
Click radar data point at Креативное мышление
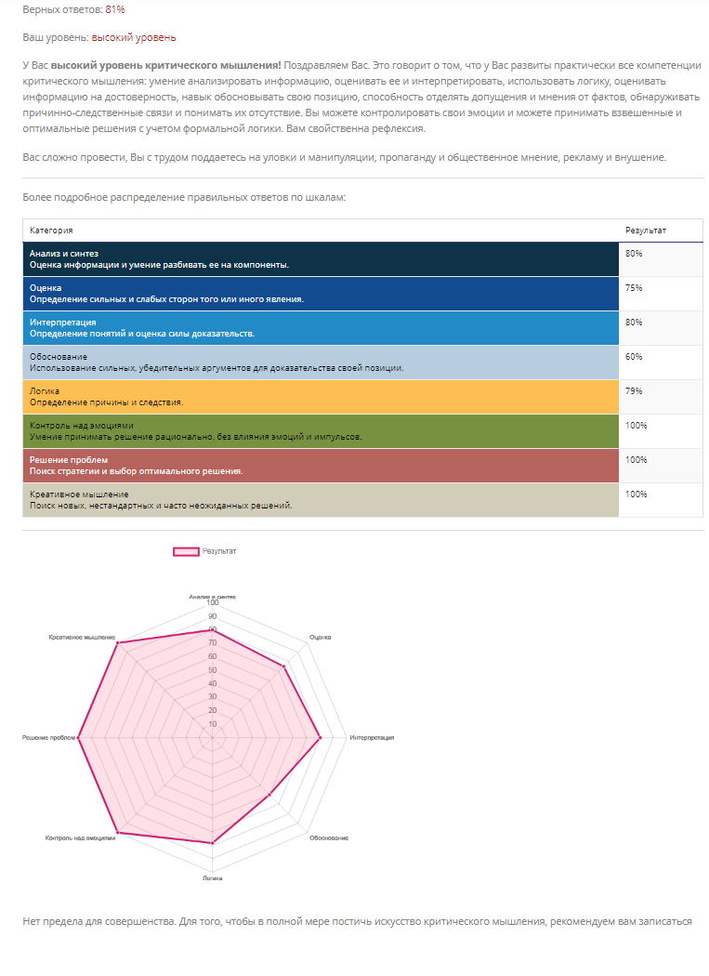click(x=118, y=642)
